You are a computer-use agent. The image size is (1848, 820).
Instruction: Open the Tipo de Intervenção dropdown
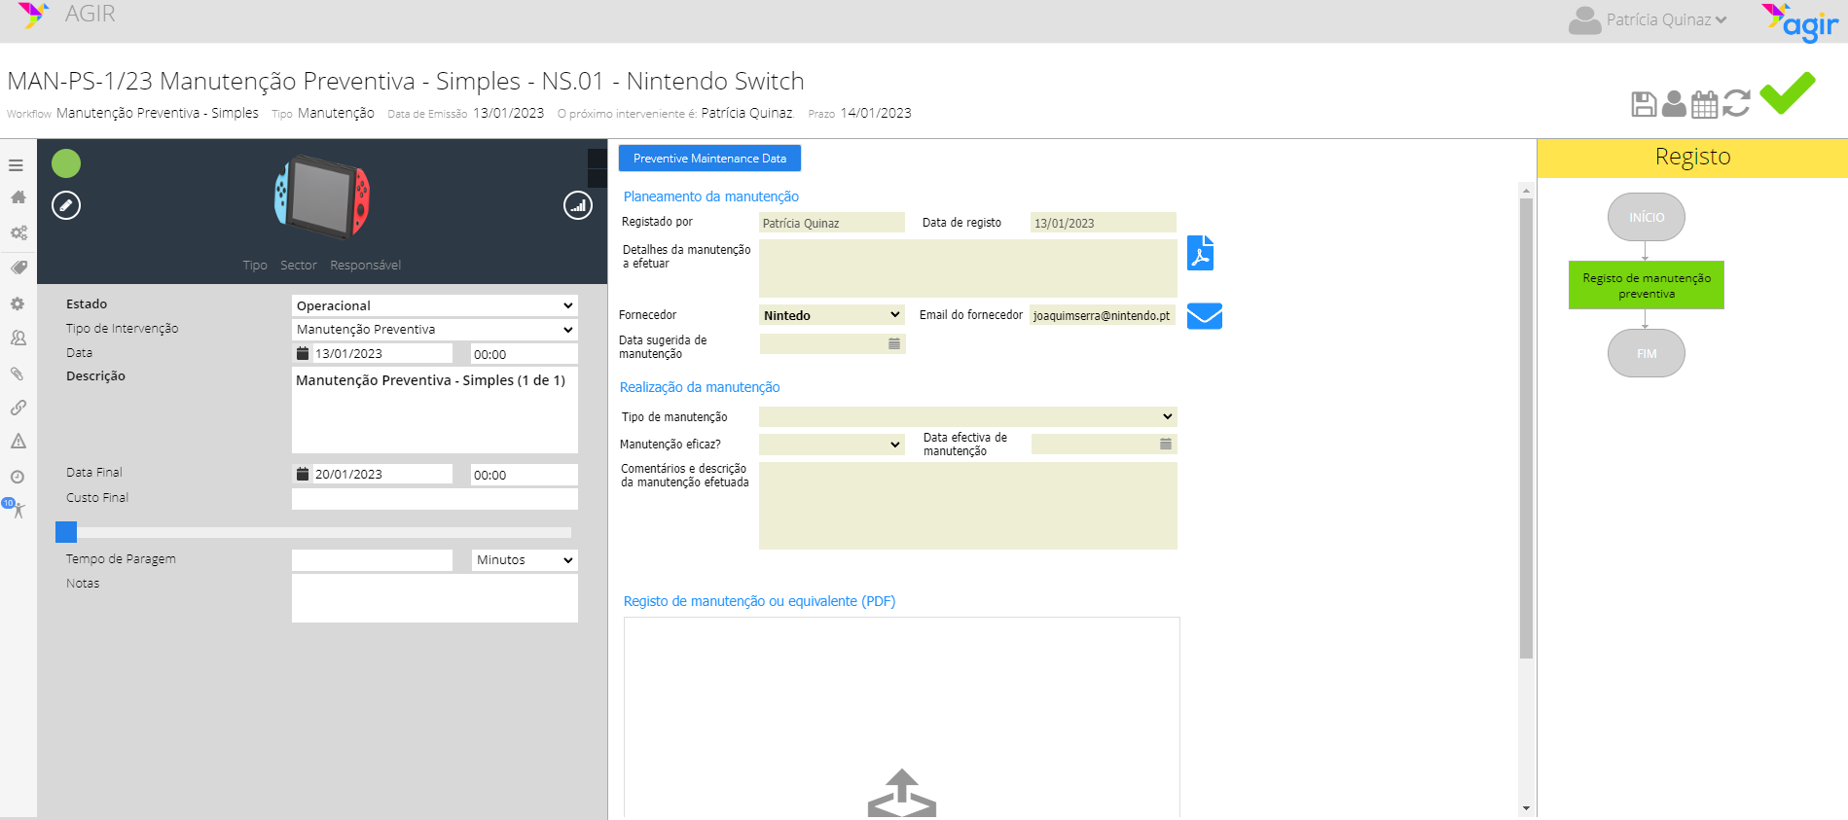pos(435,330)
